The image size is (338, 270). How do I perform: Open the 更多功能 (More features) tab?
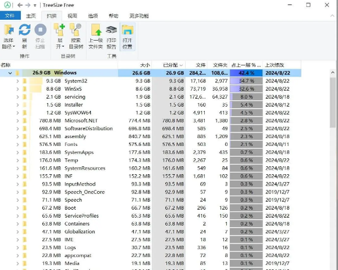(139, 16)
